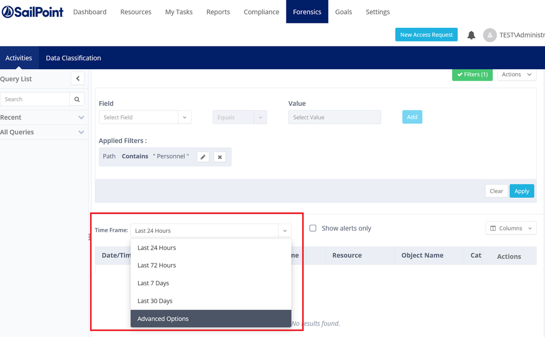Click the Apply button
The image size is (545, 337).
522,191
